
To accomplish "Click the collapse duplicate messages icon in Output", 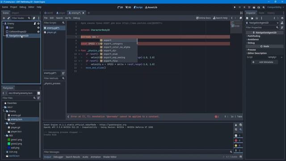I will (x=236, y=129).
